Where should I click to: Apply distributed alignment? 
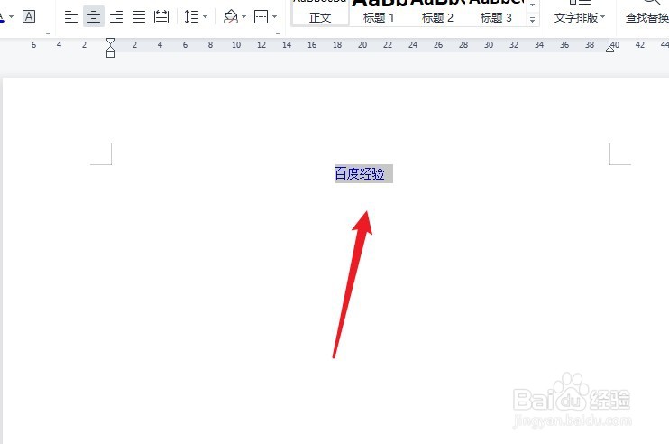click(161, 17)
